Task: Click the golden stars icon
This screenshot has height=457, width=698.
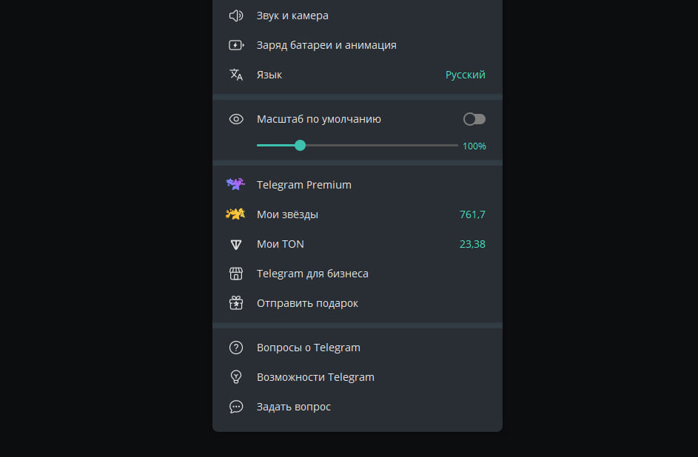Action: 235,214
